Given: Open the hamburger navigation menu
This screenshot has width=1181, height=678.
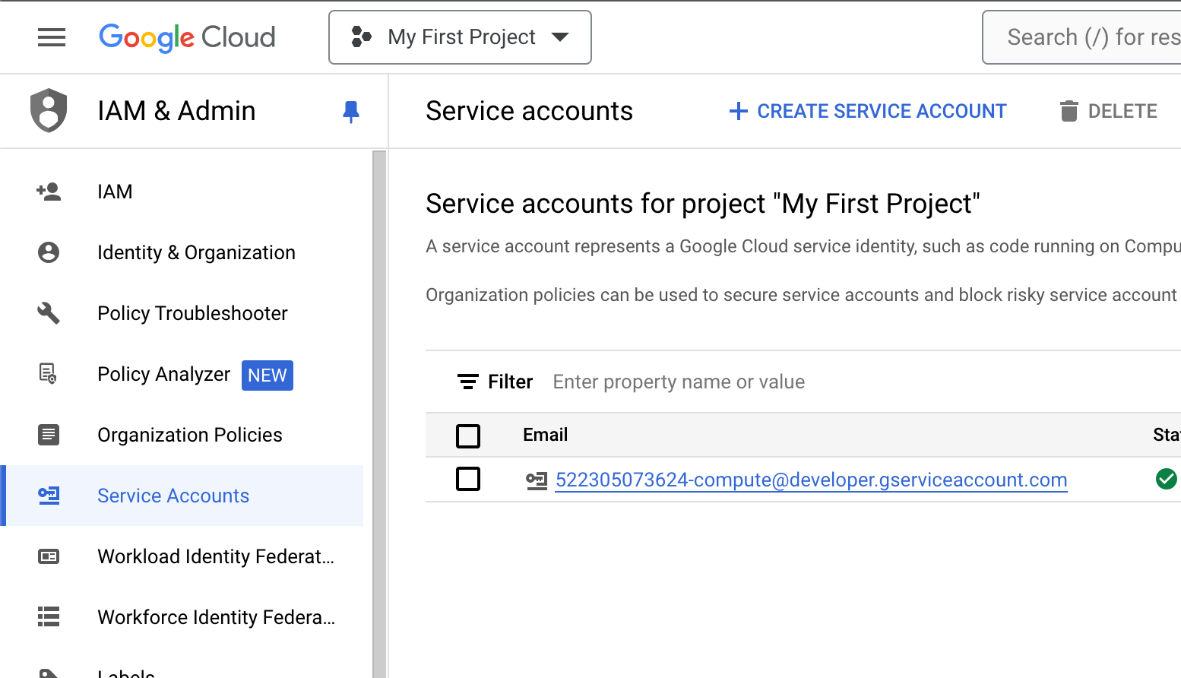Looking at the screenshot, I should coord(52,37).
